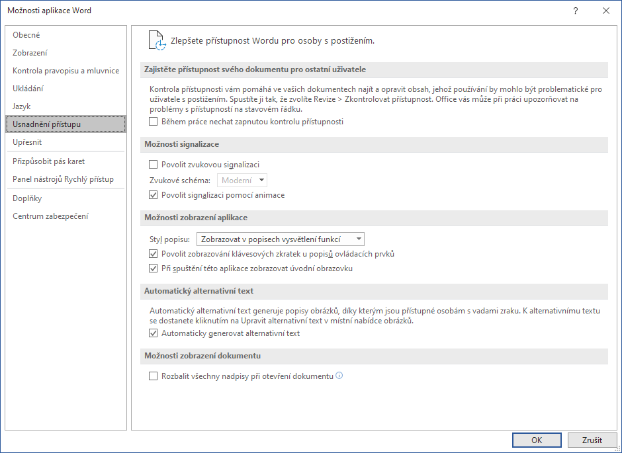Open the Obecné category
Screen dimensions: 622x453
click(26, 35)
